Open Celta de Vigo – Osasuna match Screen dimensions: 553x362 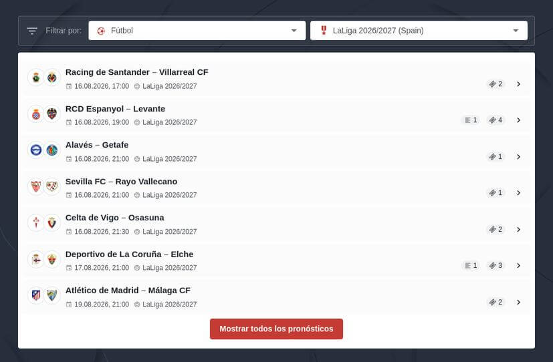tap(114, 218)
